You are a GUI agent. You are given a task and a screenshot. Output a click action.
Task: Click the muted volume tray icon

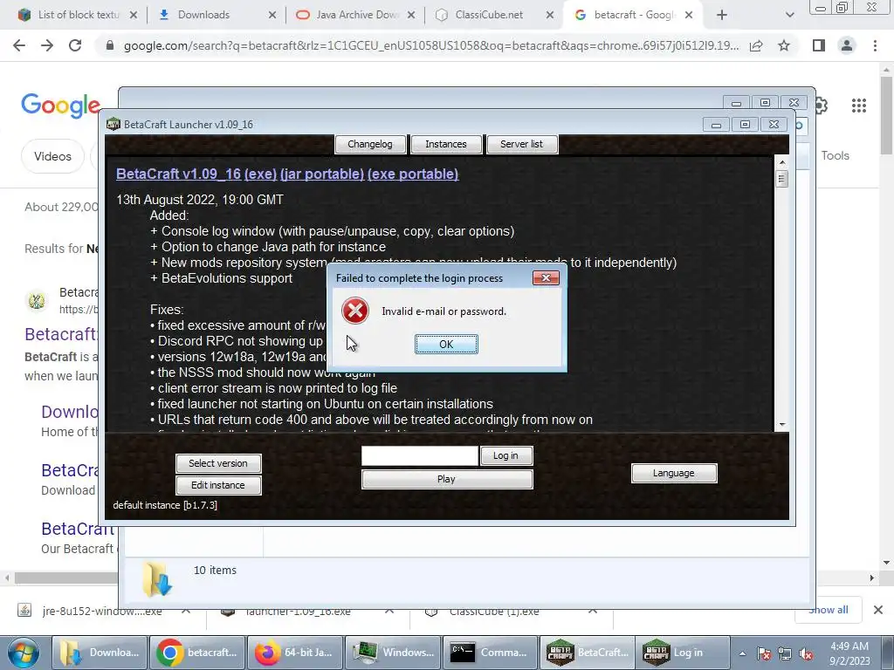[806, 653]
